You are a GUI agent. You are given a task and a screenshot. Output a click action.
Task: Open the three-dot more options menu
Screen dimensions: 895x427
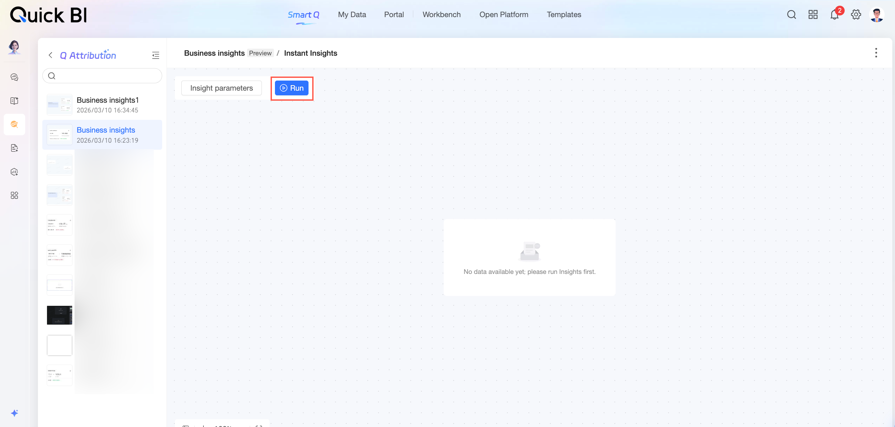pos(876,53)
